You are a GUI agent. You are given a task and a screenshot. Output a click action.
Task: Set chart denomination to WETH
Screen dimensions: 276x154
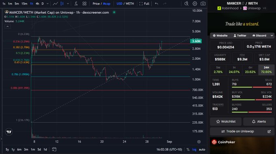point(130,4)
